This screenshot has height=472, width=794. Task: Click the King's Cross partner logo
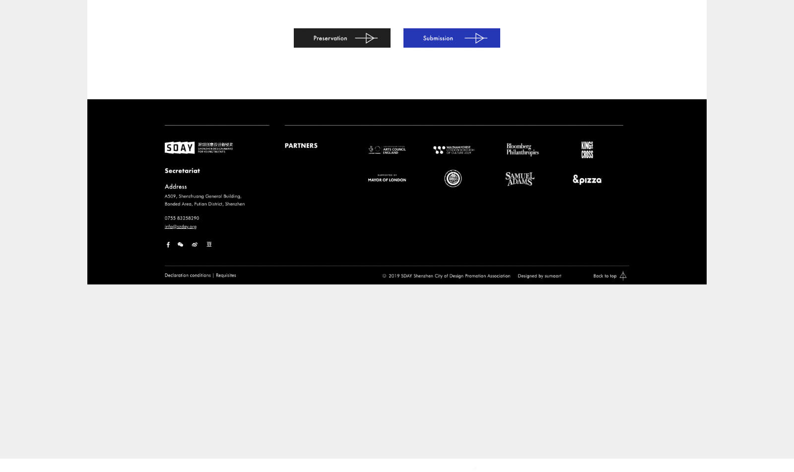(587, 149)
